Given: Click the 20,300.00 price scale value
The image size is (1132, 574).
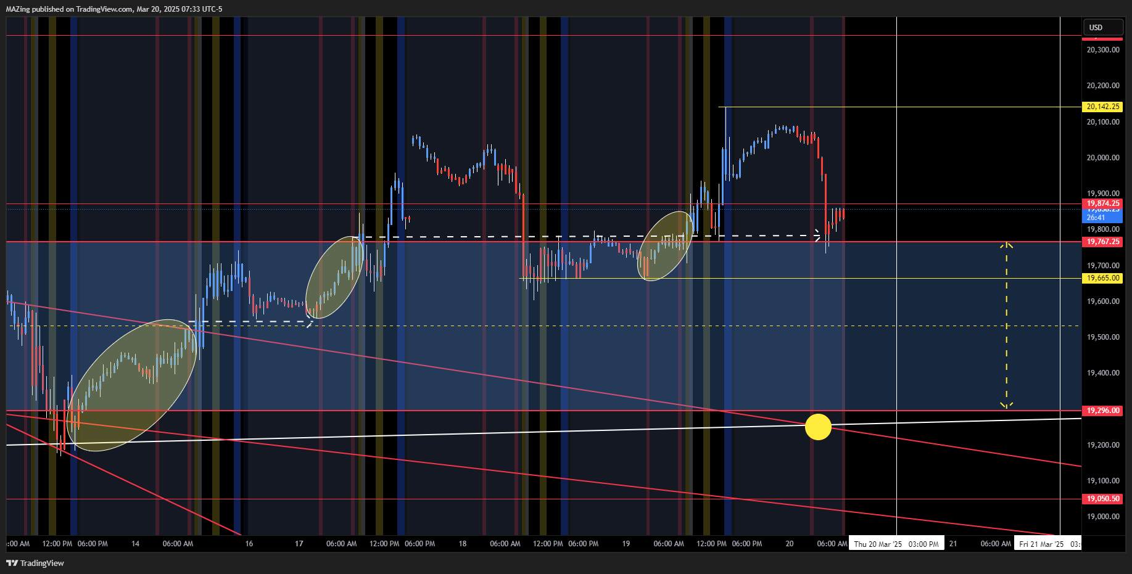Looking at the screenshot, I should [x=1103, y=50].
